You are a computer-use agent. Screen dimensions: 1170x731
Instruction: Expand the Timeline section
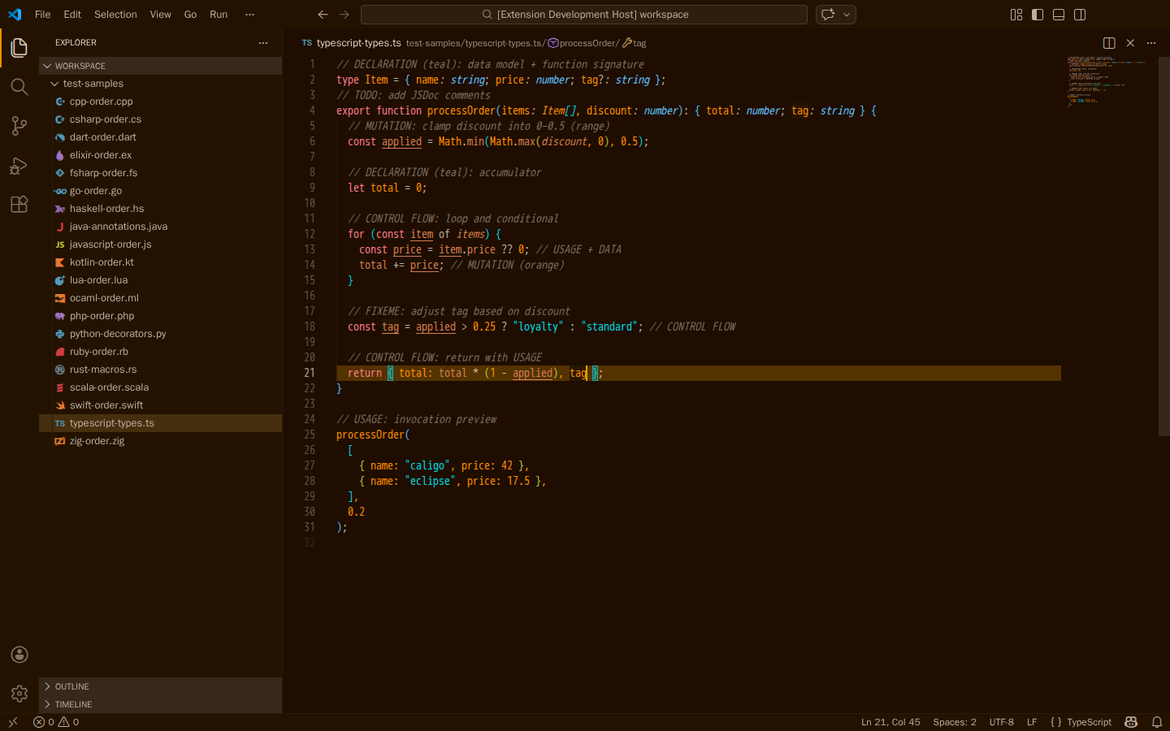pos(73,704)
